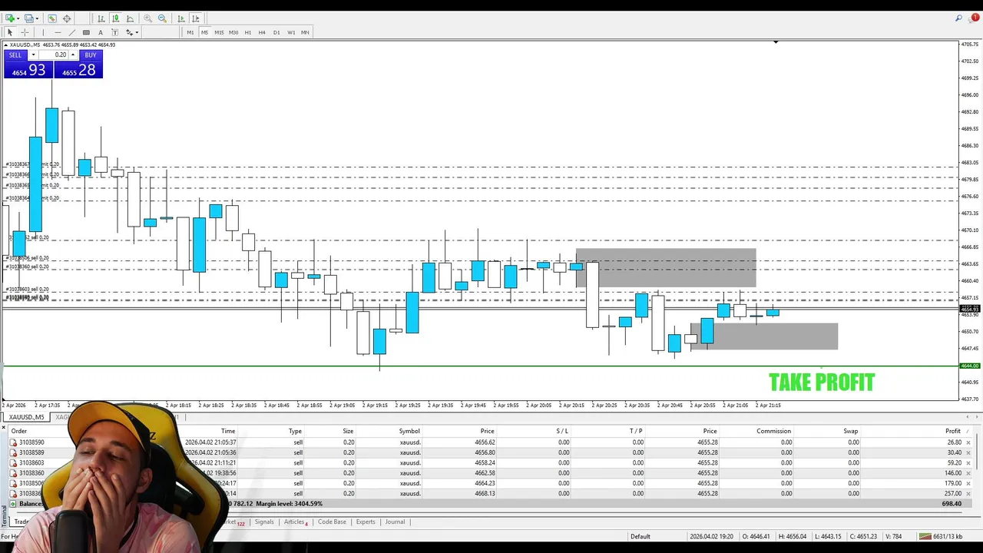983x553 pixels.
Task: Click BUY on one-click trading panel
Action: pyautogui.click(x=91, y=55)
